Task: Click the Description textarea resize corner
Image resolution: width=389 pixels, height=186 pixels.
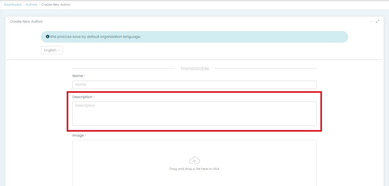Action: (315, 124)
